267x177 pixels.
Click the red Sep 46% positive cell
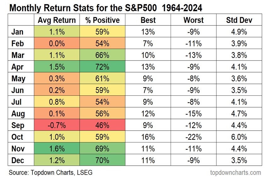pos(102,125)
